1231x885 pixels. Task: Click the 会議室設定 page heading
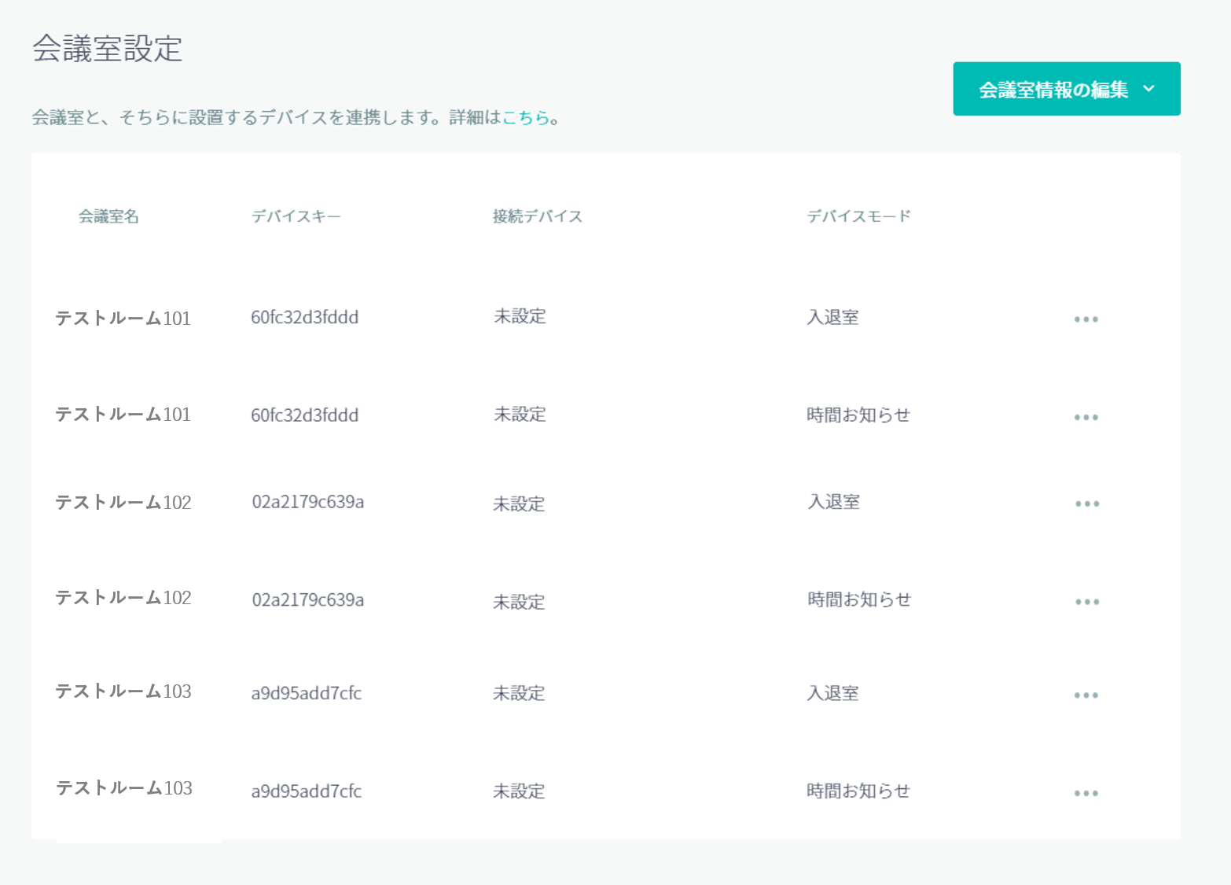108,49
